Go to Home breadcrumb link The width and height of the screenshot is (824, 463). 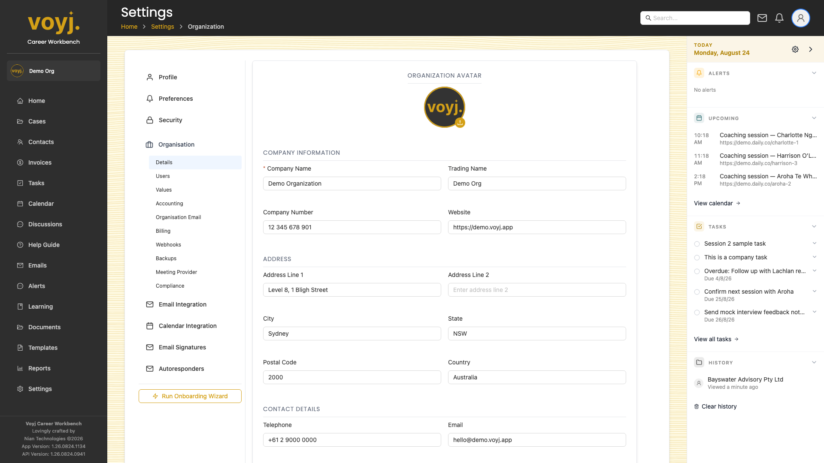tap(129, 27)
